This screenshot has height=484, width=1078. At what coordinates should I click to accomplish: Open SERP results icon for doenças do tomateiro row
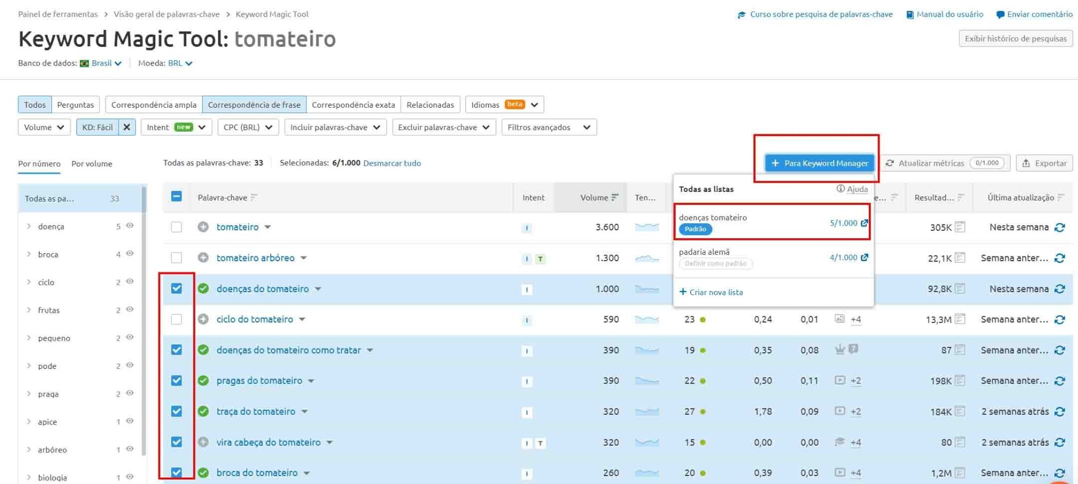click(x=960, y=289)
